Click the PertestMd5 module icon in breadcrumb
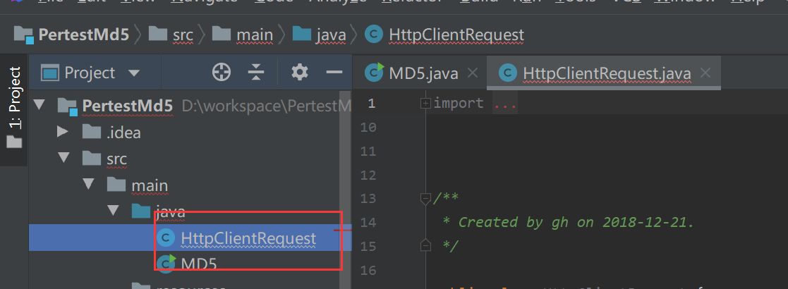Viewport: 788px width, 289px height. 24,34
